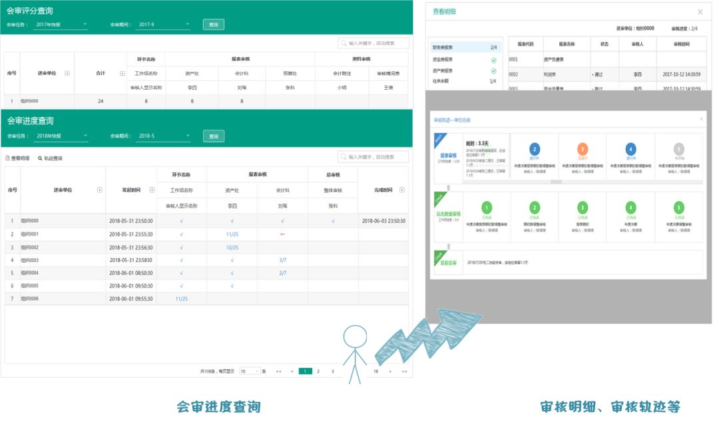Image resolution: width=719 pixels, height=423 pixels.
Task: Click 查询 button in 会审评分查询 header
Action: click(213, 25)
